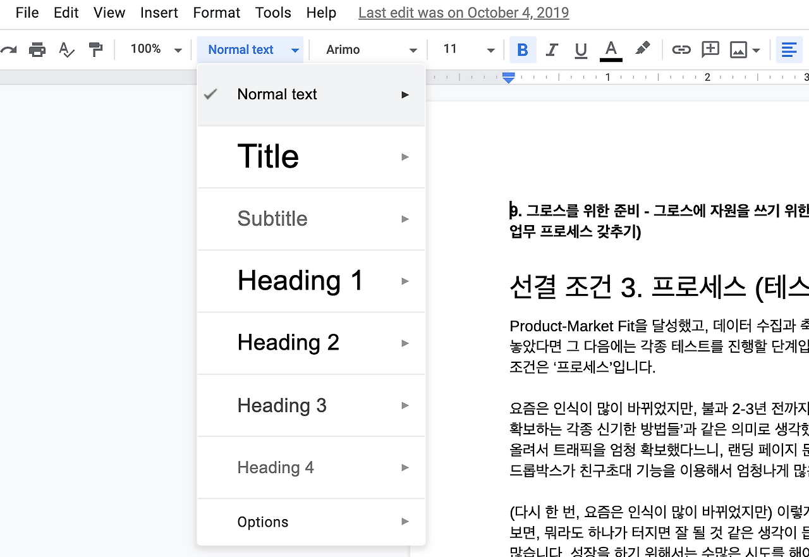Open the Edit menu

66,13
